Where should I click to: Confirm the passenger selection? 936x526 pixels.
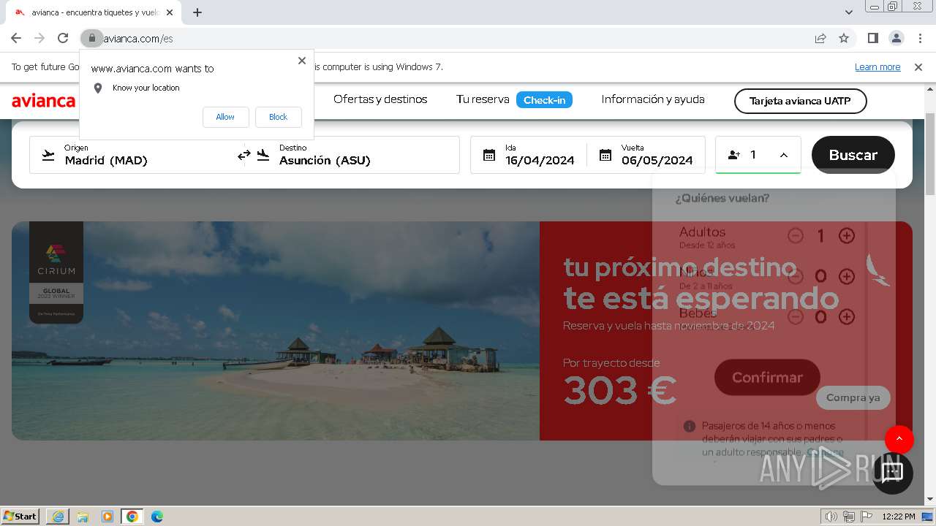pyautogui.click(x=767, y=378)
